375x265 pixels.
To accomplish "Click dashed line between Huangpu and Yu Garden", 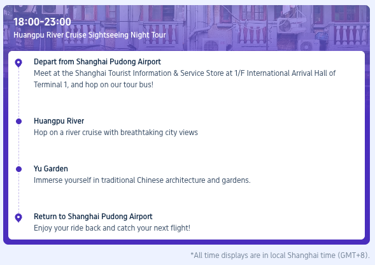I will [x=18, y=145].
